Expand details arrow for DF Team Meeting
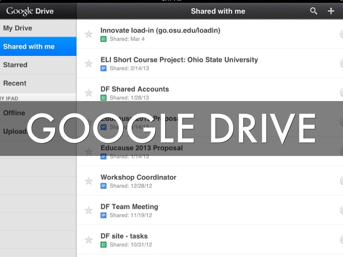 pyautogui.click(x=341, y=210)
